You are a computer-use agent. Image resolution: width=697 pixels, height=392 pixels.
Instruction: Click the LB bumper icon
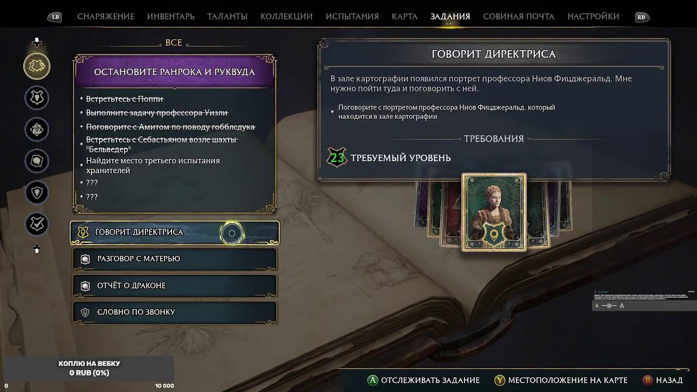click(x=54, y=17)
